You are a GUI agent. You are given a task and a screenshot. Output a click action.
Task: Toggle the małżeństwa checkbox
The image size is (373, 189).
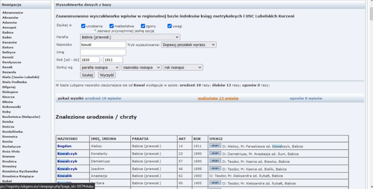click(112, 26)
